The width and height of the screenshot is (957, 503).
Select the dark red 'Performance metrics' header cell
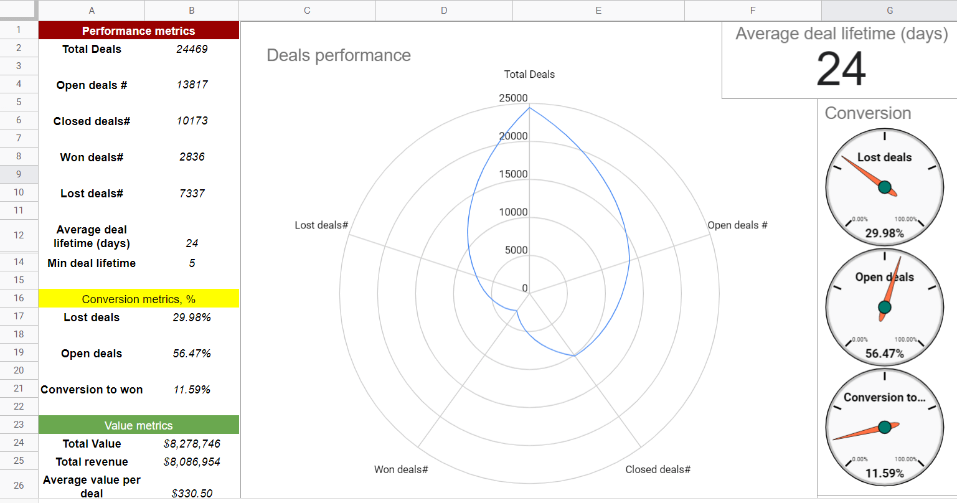pyautogui.click(x=138, y=30)
